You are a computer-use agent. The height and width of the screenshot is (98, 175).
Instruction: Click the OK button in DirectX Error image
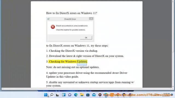click(x=86, y=38)
